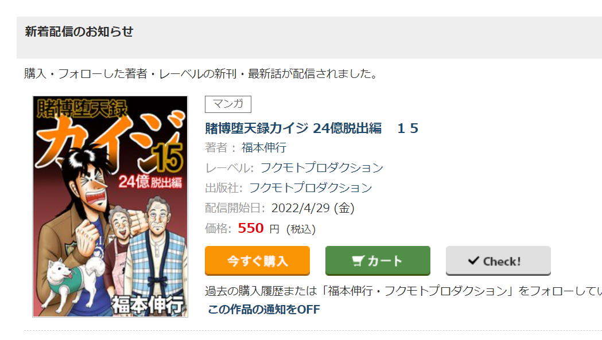Click the 購入・フォローした著者 description line
The image size is (602, 340).
click(201, 73)
